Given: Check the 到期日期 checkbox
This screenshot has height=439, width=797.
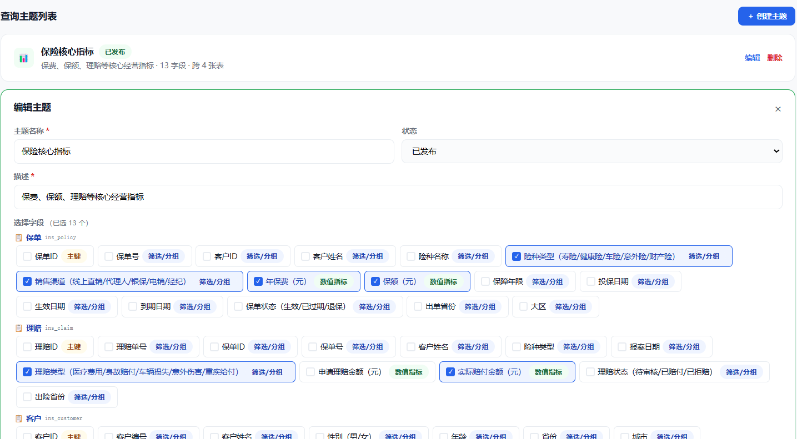Looking at the screenshot, I should tap(133, 306).
